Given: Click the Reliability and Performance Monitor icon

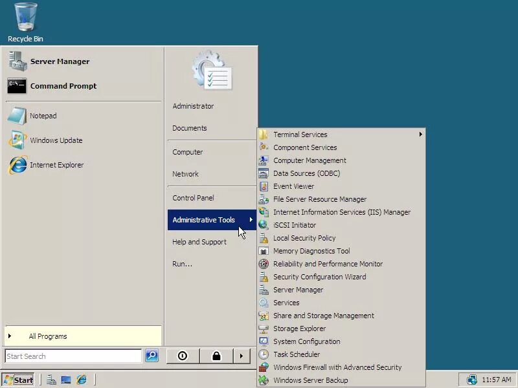Looking at the screenshot, I should pos(264,264).
